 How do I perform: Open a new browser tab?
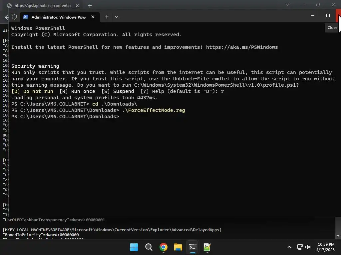coord(90,6)
